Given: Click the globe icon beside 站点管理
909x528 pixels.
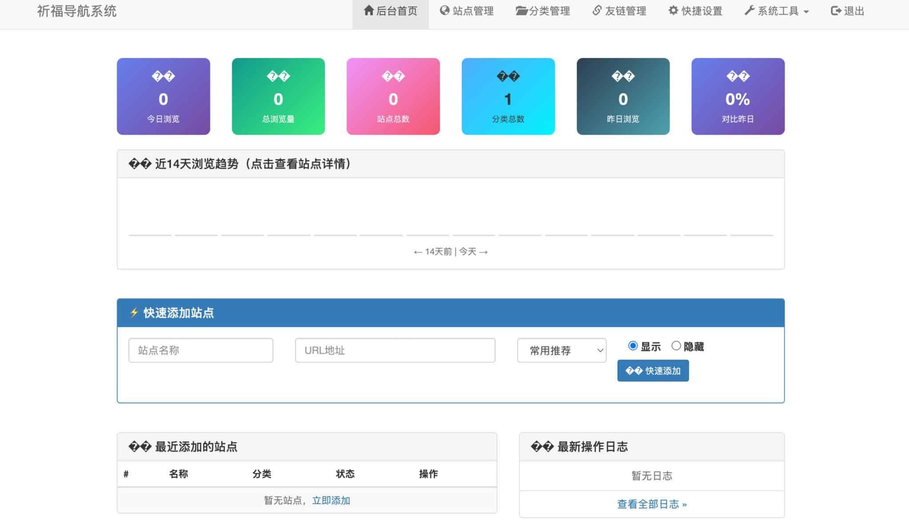Looking at the screenshot, I should pyautogui.click(x=444, y=11).
